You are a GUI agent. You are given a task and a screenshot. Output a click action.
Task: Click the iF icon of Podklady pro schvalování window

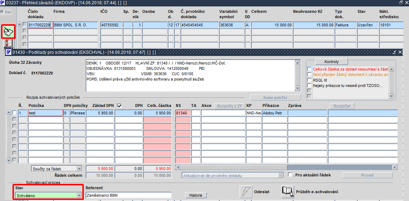(x=8, y=52)
